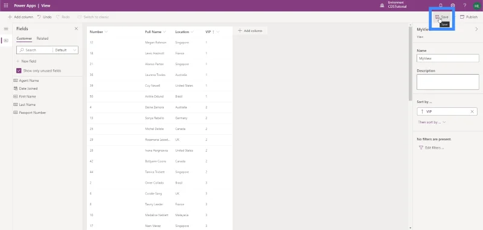Click the Coralie Sang cell
483x230 pixels.
[x=153, y=193]
